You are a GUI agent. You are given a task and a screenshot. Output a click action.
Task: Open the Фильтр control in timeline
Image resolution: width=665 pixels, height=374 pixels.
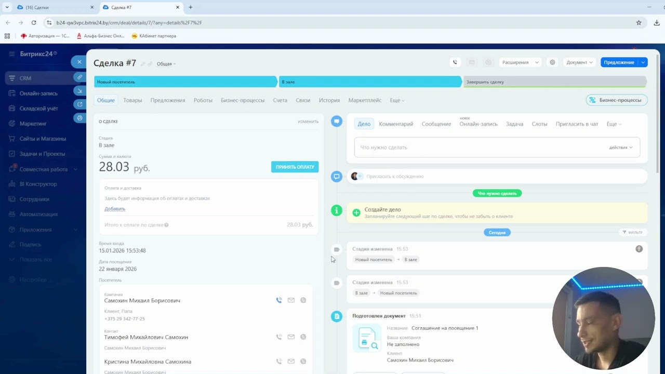(x=633, y=232)
